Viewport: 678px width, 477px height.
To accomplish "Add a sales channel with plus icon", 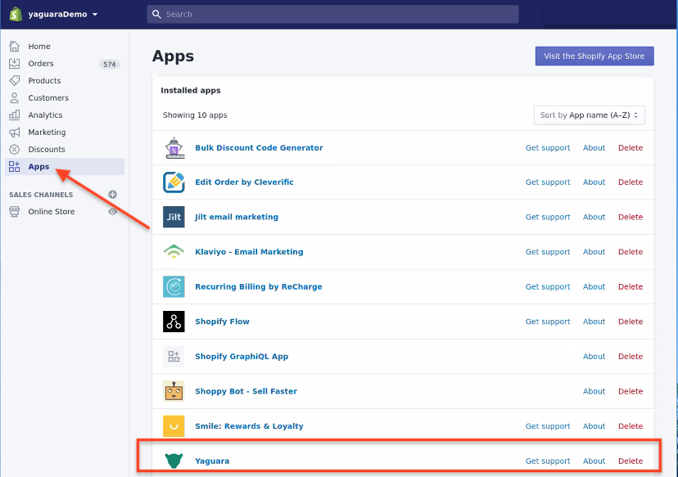I will pos(113,195).
